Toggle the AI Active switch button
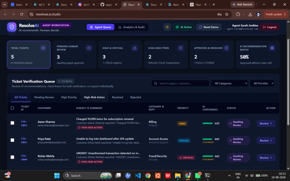The image size is (290, 181). (x=183, y=27)
